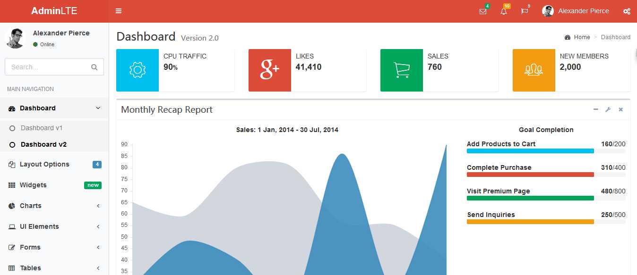
Task: Click the New Members people icon
Action: [x=534, y=70]
